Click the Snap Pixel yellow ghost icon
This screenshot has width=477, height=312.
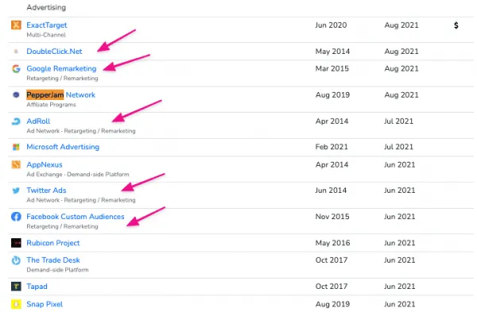click(16, 304)
